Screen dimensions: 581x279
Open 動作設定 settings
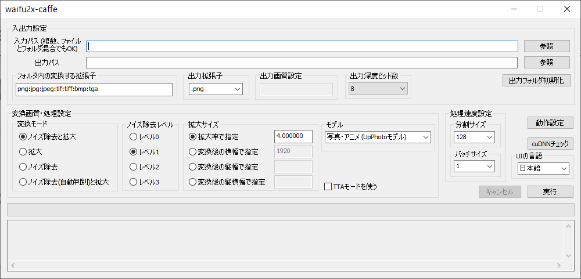click(x=550, y=123)
